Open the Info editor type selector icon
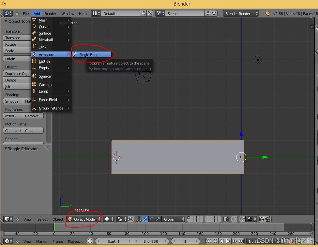318x247 pixels. 8,14
